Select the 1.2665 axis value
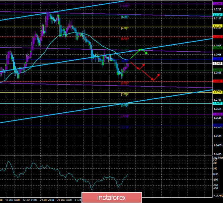 point(218,109)
